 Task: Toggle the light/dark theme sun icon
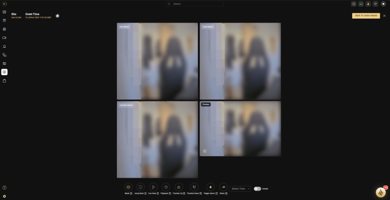click(383, 4)
